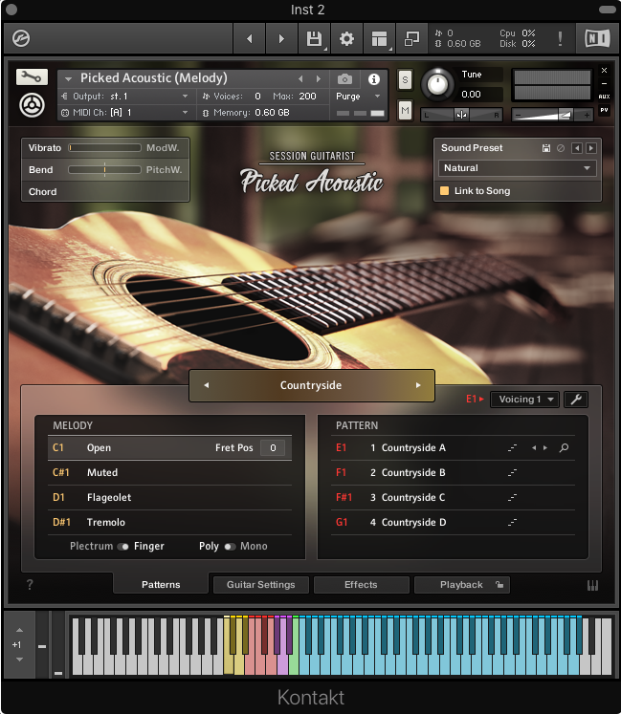Open instrument edit mode with wrench icon

coord(32,77)
